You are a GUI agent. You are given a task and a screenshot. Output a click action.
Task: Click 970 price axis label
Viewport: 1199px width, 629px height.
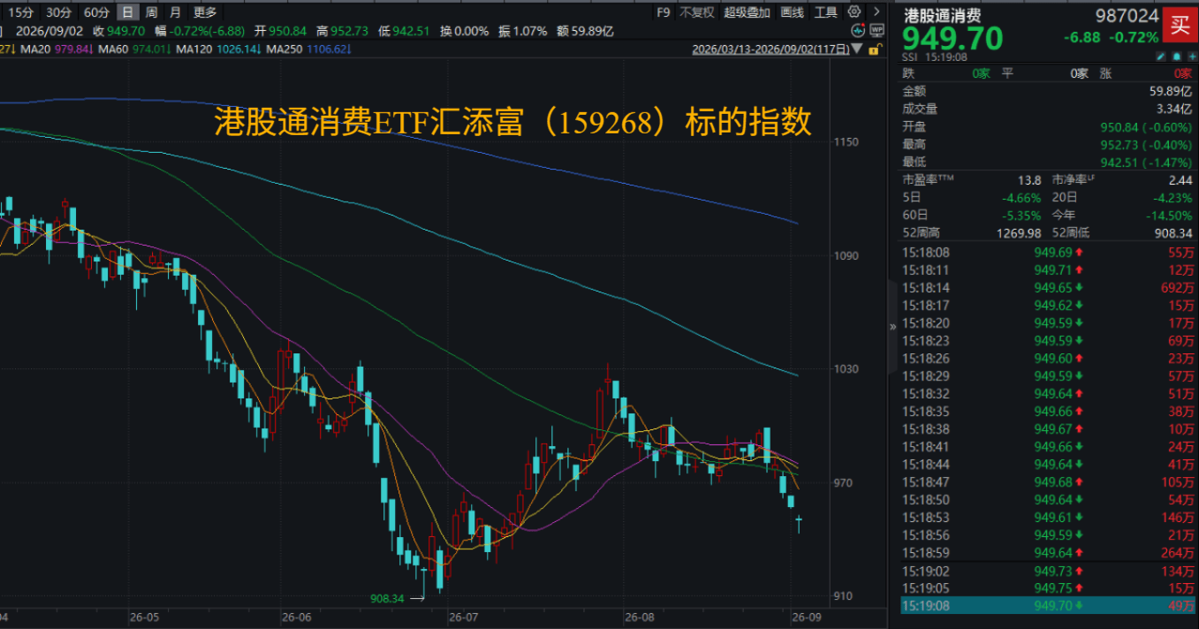(x=843, y=483)
